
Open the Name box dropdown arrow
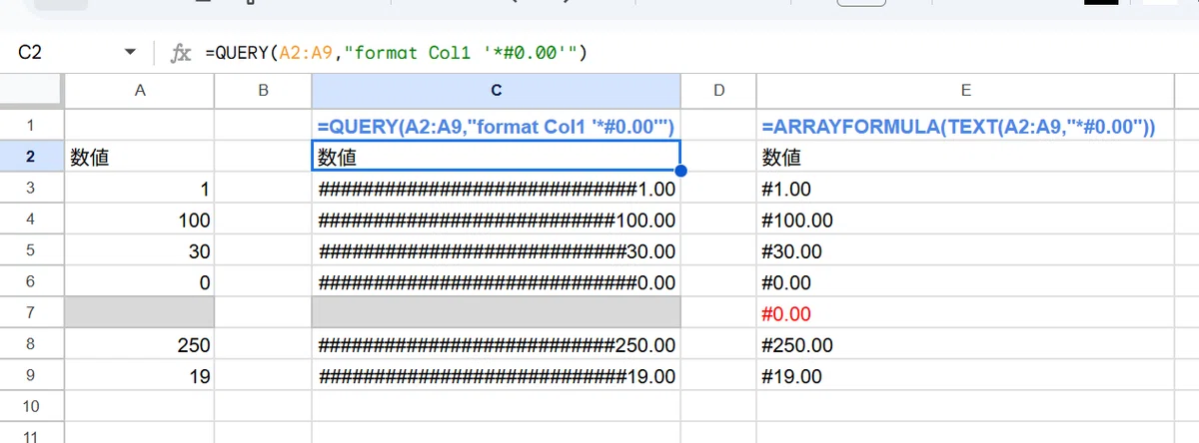pos(129,53)
